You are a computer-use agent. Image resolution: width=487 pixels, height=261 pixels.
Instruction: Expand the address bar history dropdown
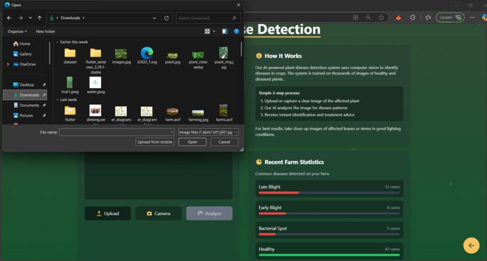point(154,18)
